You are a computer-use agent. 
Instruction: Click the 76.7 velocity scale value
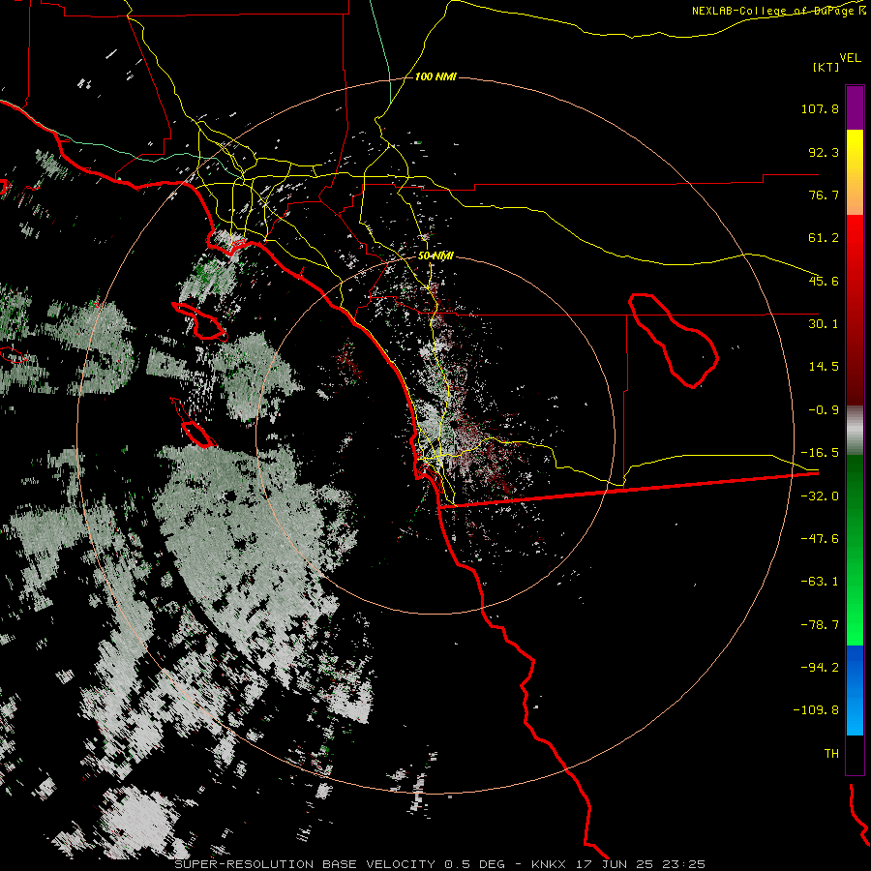coord(824,195)
